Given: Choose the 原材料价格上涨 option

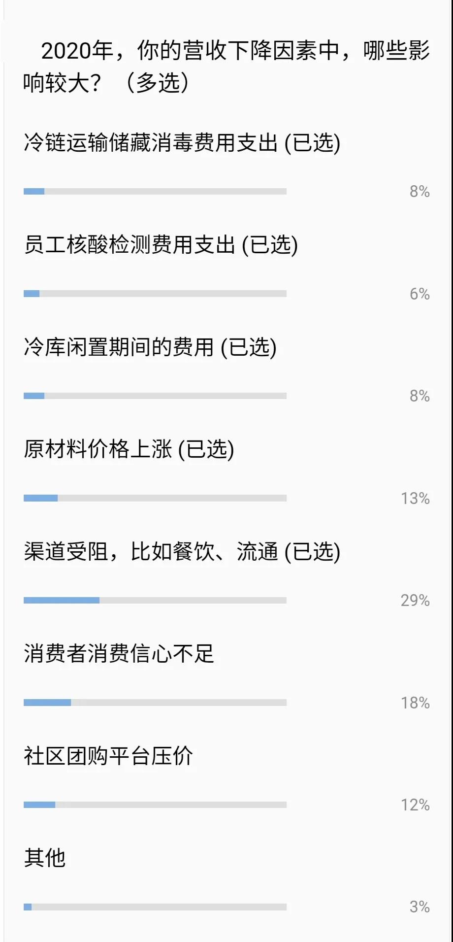Looking at the screenshot, I should coord(129,450).
